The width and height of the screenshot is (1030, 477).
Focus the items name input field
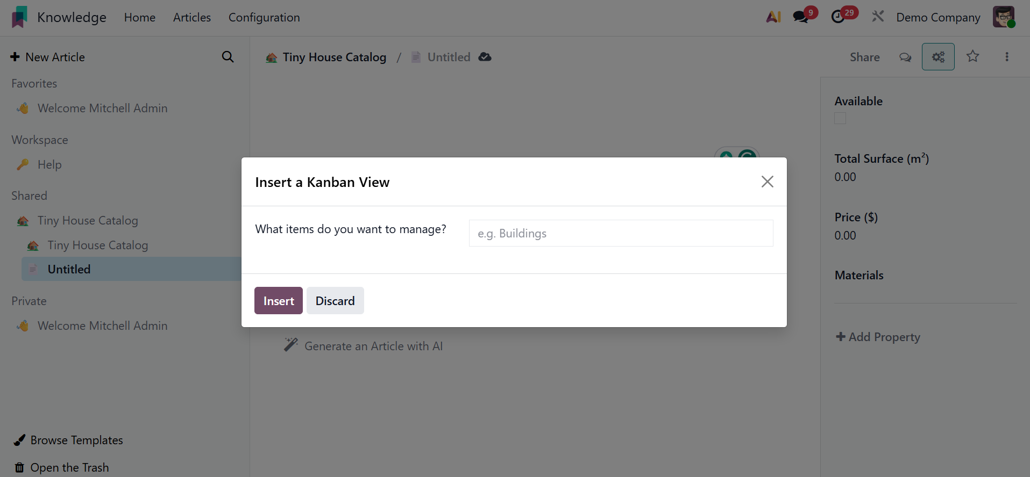click(621, 233)
